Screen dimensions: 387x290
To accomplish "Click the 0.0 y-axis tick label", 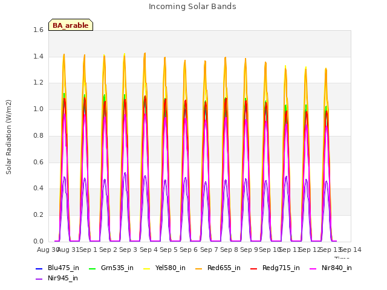I will 38,241.
